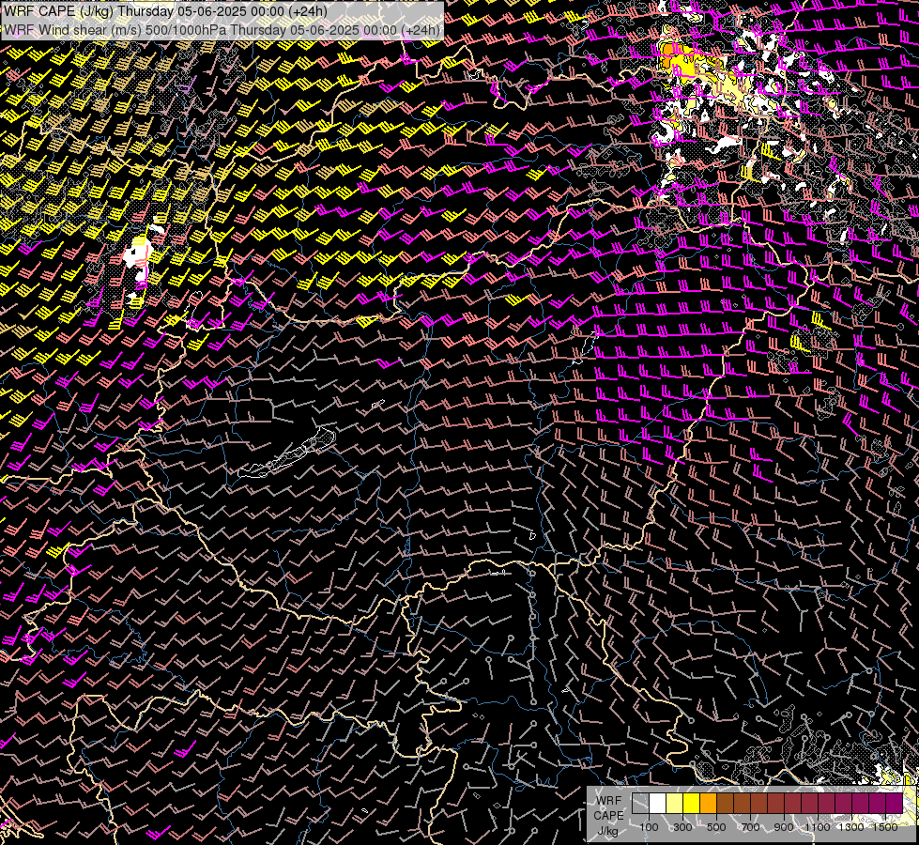This screenshot has width=919, height=845.
Task: Click the legend value label 500
Action: [x=716, y=827]
